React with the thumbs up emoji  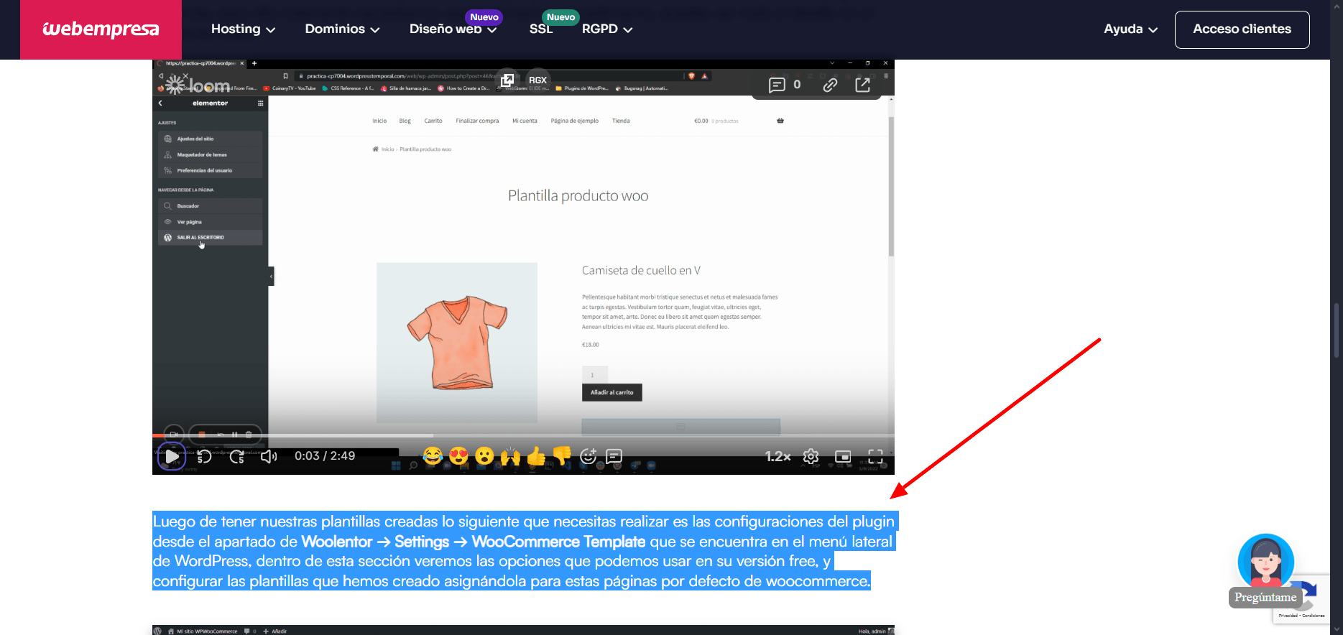[x=536, y=456]
